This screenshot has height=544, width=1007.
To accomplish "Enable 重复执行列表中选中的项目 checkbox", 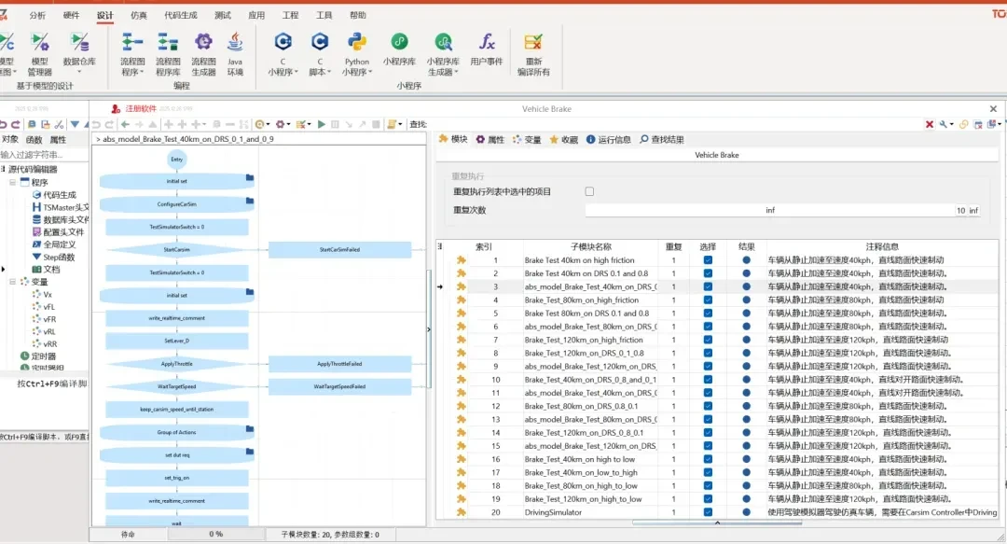I will pyautogui.click(x=589, y=191).
